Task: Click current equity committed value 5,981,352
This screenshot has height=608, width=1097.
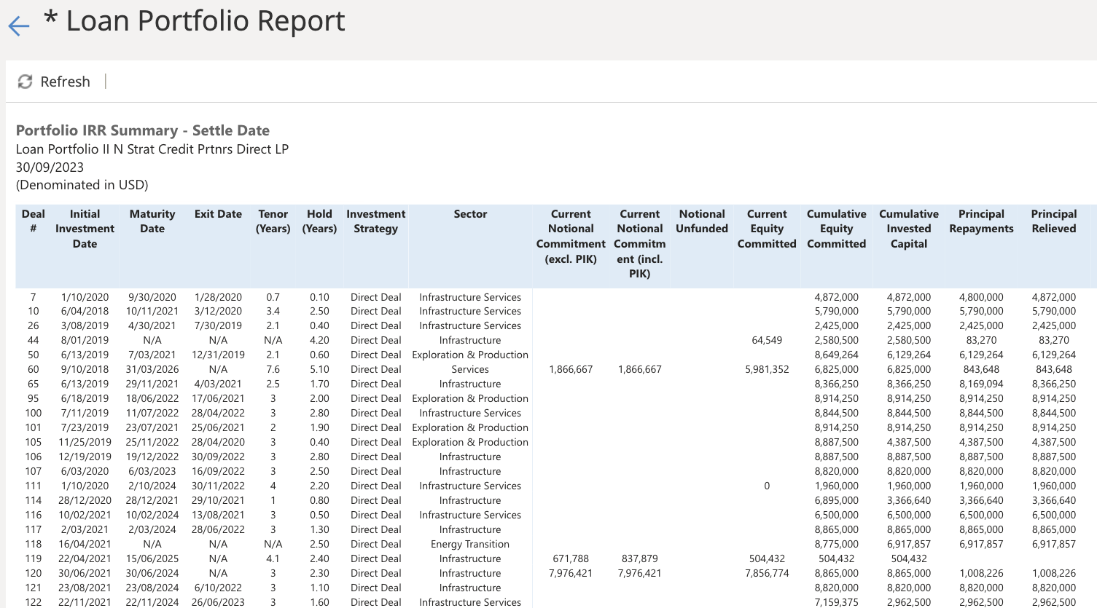Action: coord(767,369)
